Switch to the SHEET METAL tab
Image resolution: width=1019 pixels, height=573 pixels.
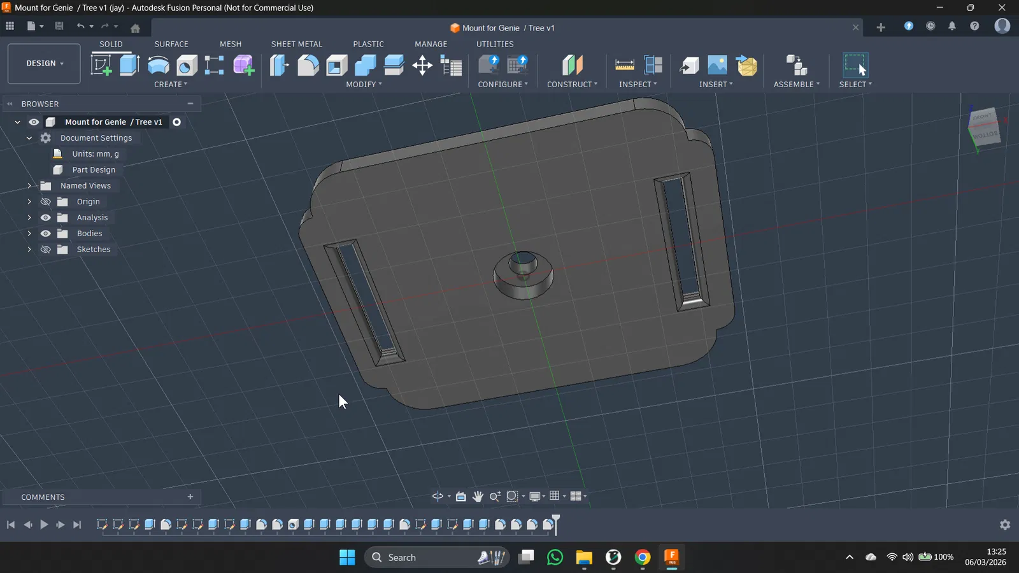(x=296, y=44)
